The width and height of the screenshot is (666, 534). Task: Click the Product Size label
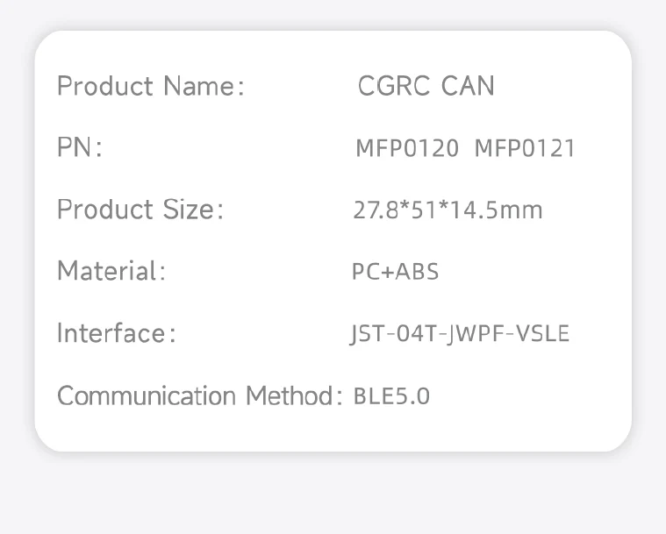[140, 210]
